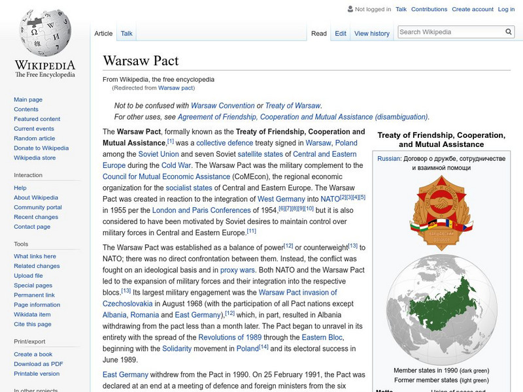Open Featured content
523x392 pixels.
pos(37,119)
